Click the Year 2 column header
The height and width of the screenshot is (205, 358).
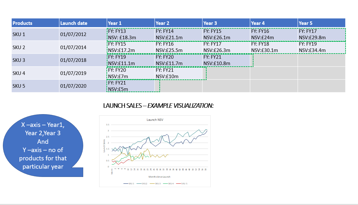point(178,23)
